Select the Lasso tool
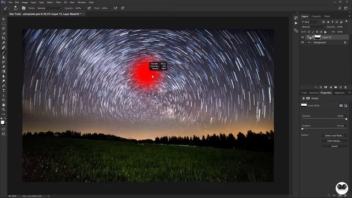This screenshot has height=198, width=352. pos(3,28)
